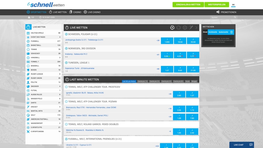
Task: Open American Football category
Action: point(43,119)
